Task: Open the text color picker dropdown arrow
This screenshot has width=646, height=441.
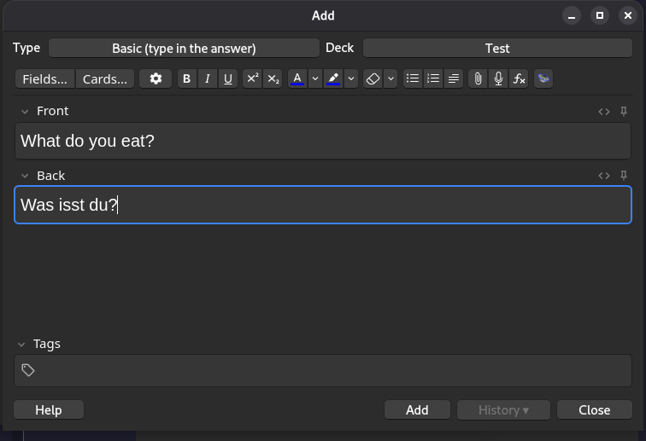Action: click(x=314, y=78)
